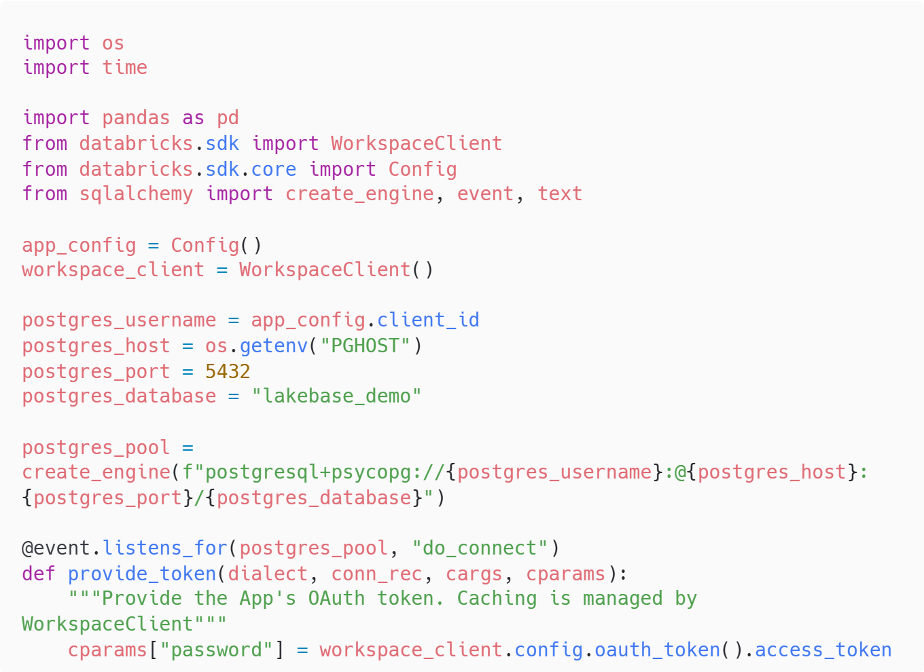Click the provide_token function name
Screen dimensions: 924x672
point(141,574)
